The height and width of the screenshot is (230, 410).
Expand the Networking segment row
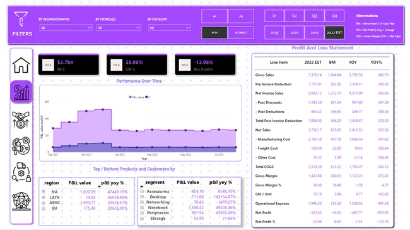142,202
